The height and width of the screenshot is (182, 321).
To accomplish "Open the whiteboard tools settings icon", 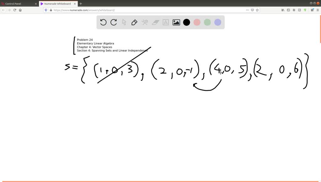I will [145, 22].
